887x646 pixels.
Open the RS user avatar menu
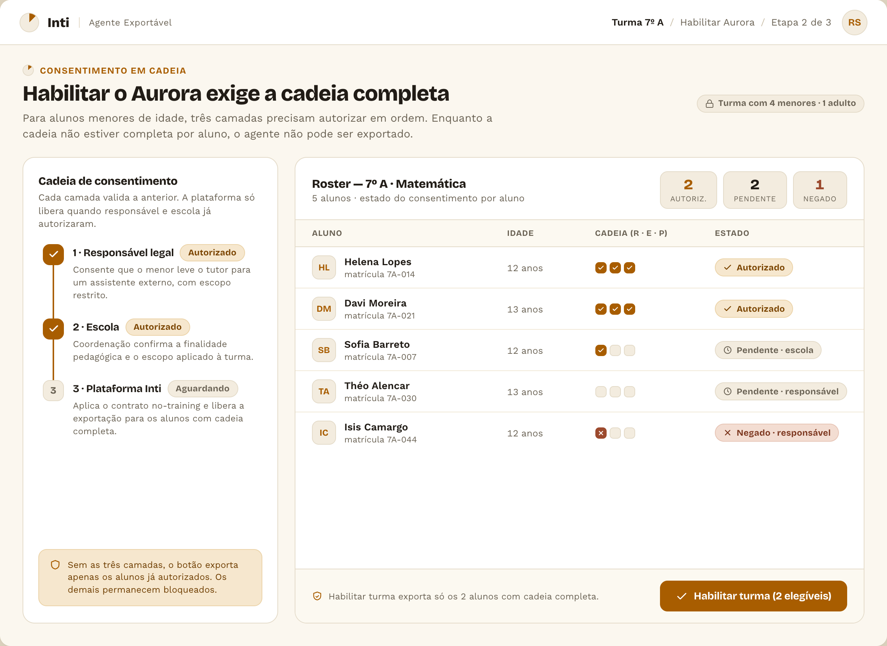[x=854, y=22]
